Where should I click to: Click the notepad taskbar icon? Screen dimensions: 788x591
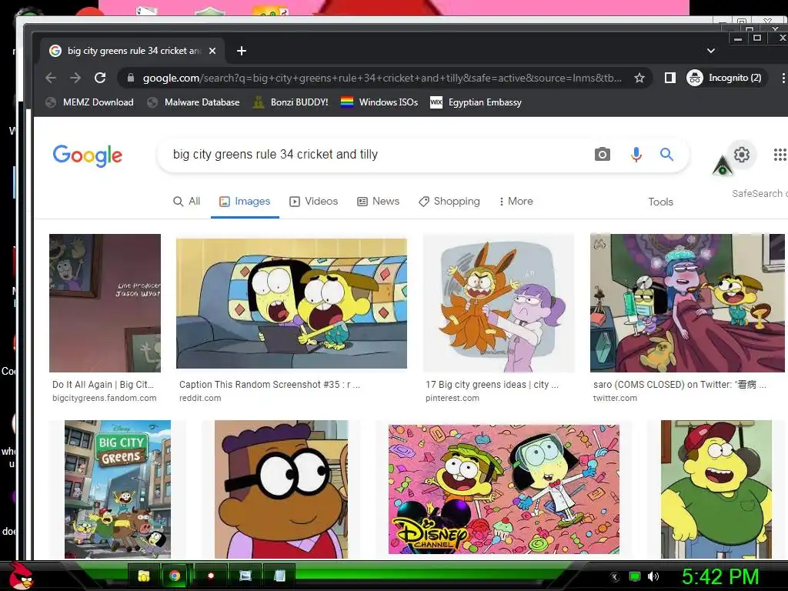[280, 576]
